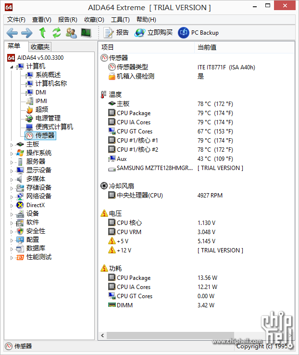Expand the 多媒体 tree node
Screen dimensions: 299x355
tap(12, 180)
